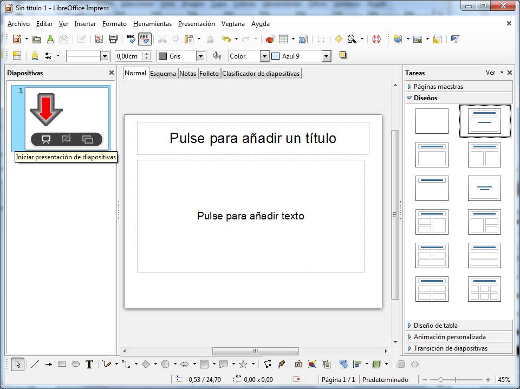520x389 pixels.
Task: Click the horizontal scrollbar thumb
Action: click(x=255, y=351)
